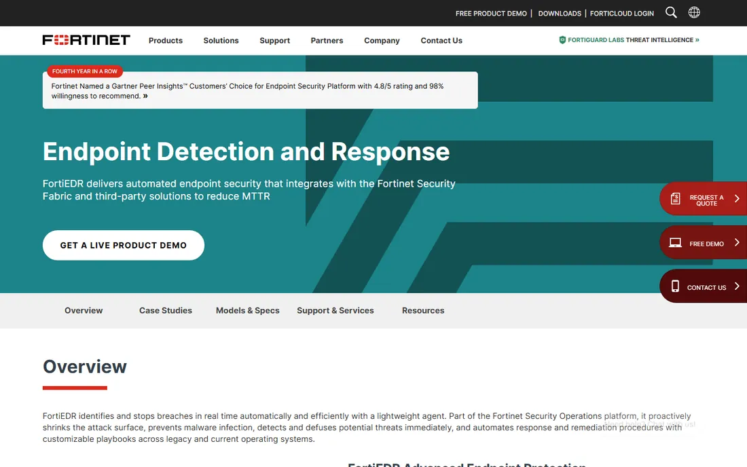
Task: Click Get a Live Product Demo button
Action: point(124,245)
